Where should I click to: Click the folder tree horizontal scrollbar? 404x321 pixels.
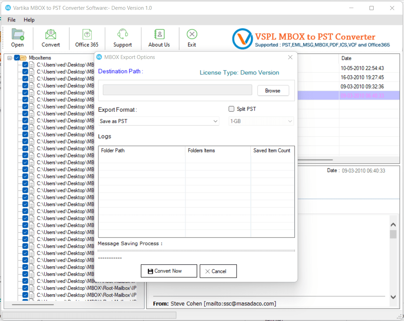point(33,305)
